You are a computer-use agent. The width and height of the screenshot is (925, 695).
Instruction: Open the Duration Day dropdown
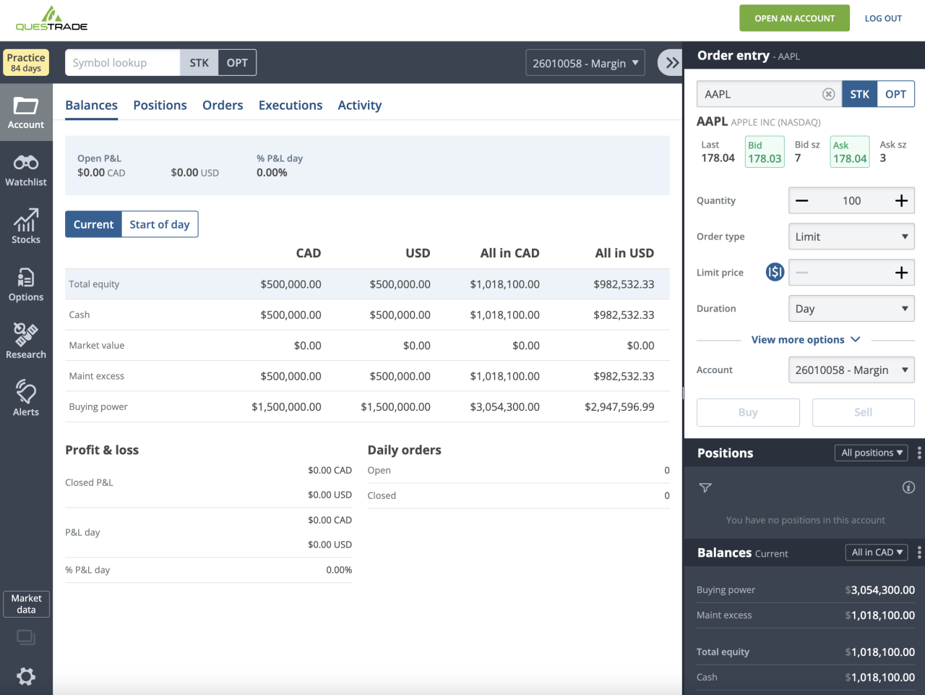(x=851, y=309)
